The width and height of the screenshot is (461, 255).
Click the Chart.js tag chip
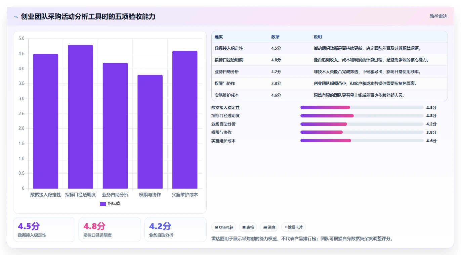point(224,227)
